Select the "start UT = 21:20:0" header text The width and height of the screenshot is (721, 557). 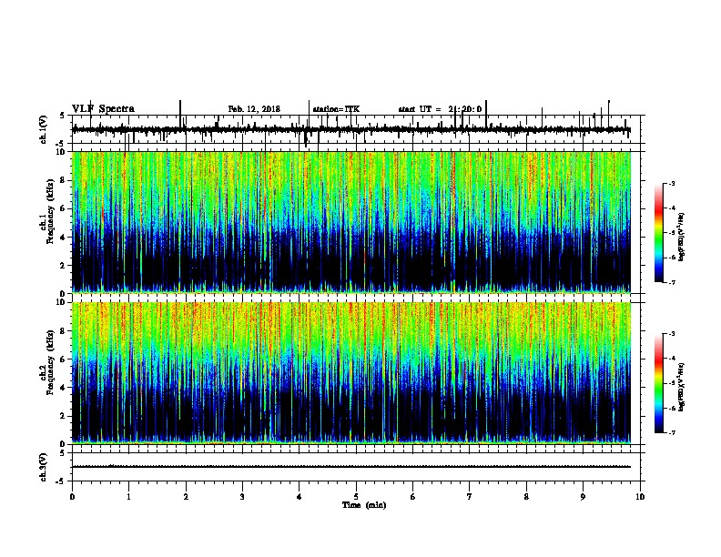point(440,109)
